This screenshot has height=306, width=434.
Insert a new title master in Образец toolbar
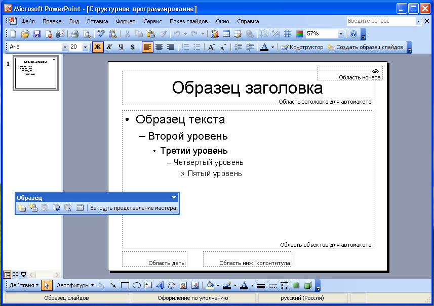33,208
